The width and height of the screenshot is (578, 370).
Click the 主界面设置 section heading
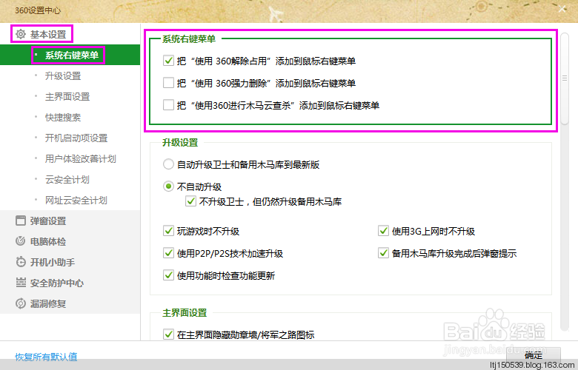pos(185,312)
